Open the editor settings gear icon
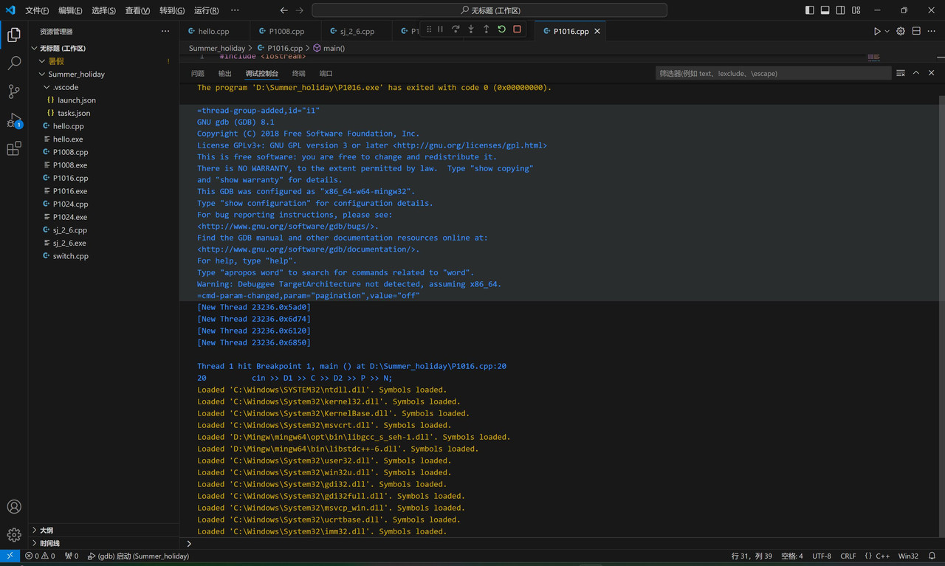The height and width of the screenshot is (566, 945). click(901, 31)
